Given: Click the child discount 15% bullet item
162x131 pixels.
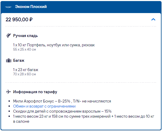Looking at the screenshot, I should [x=62, y=111].
